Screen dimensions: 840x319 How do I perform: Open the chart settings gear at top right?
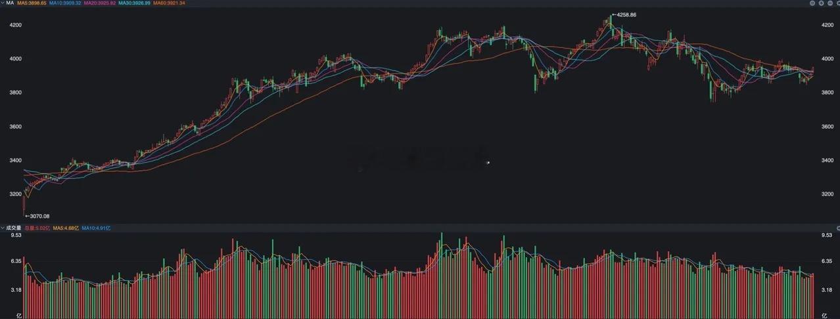[838, 3]
